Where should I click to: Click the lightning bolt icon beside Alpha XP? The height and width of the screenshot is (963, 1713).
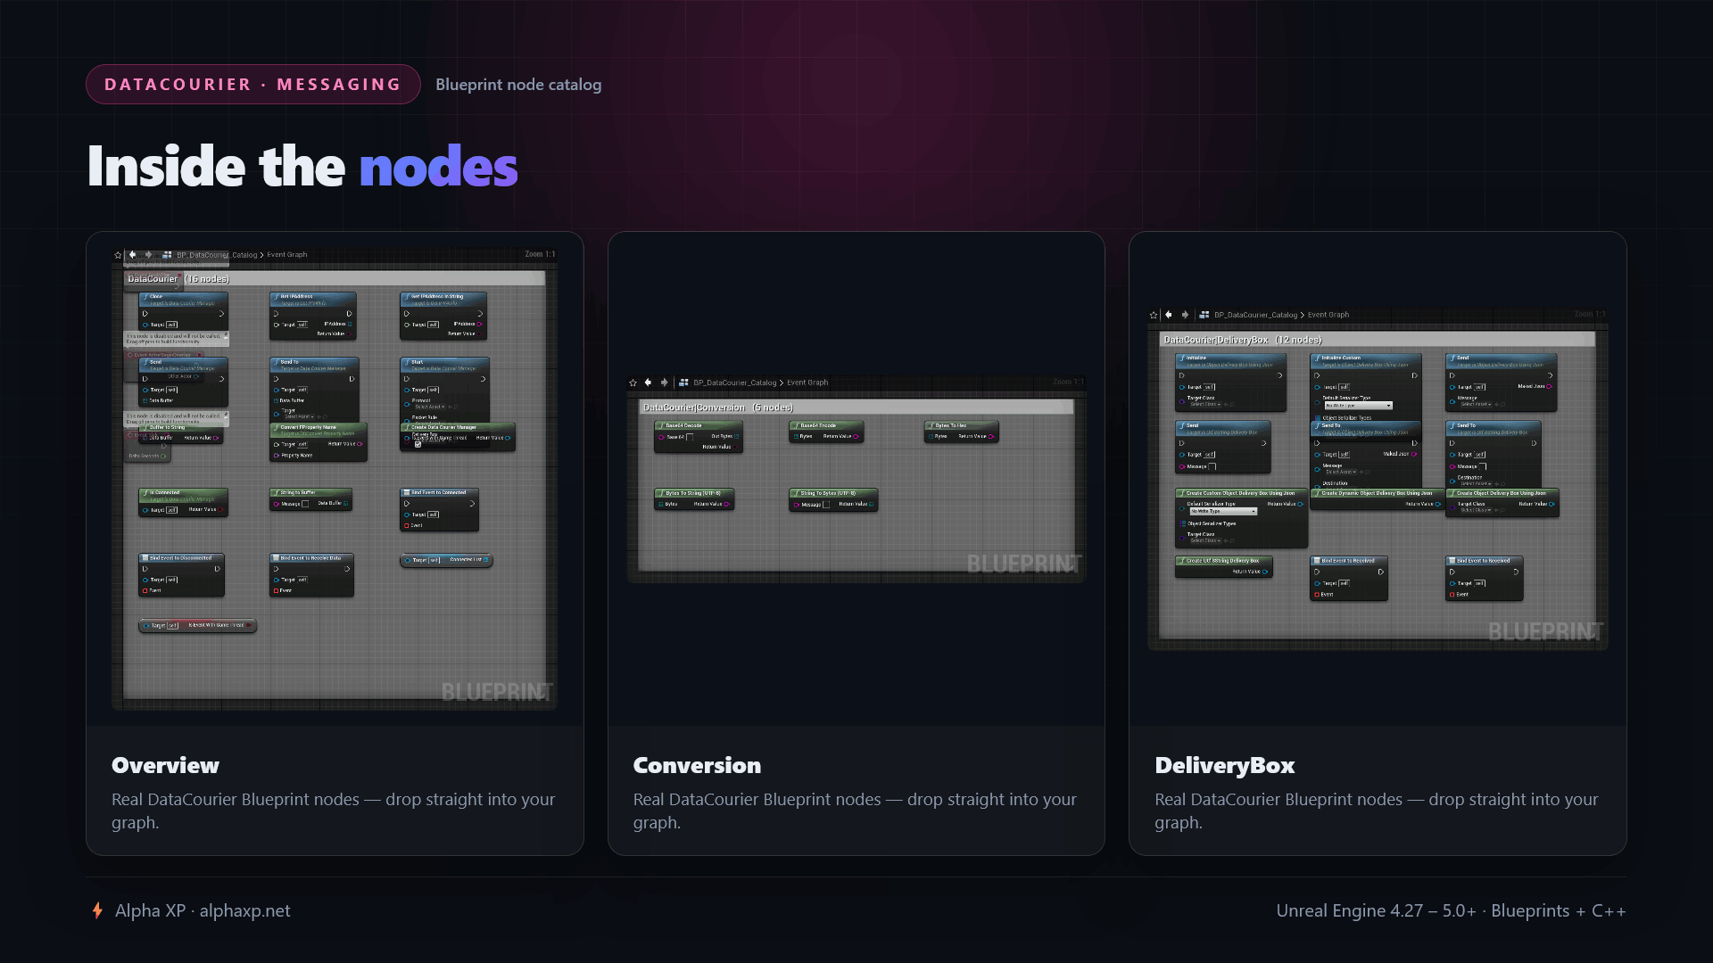[x=97, y=910]
